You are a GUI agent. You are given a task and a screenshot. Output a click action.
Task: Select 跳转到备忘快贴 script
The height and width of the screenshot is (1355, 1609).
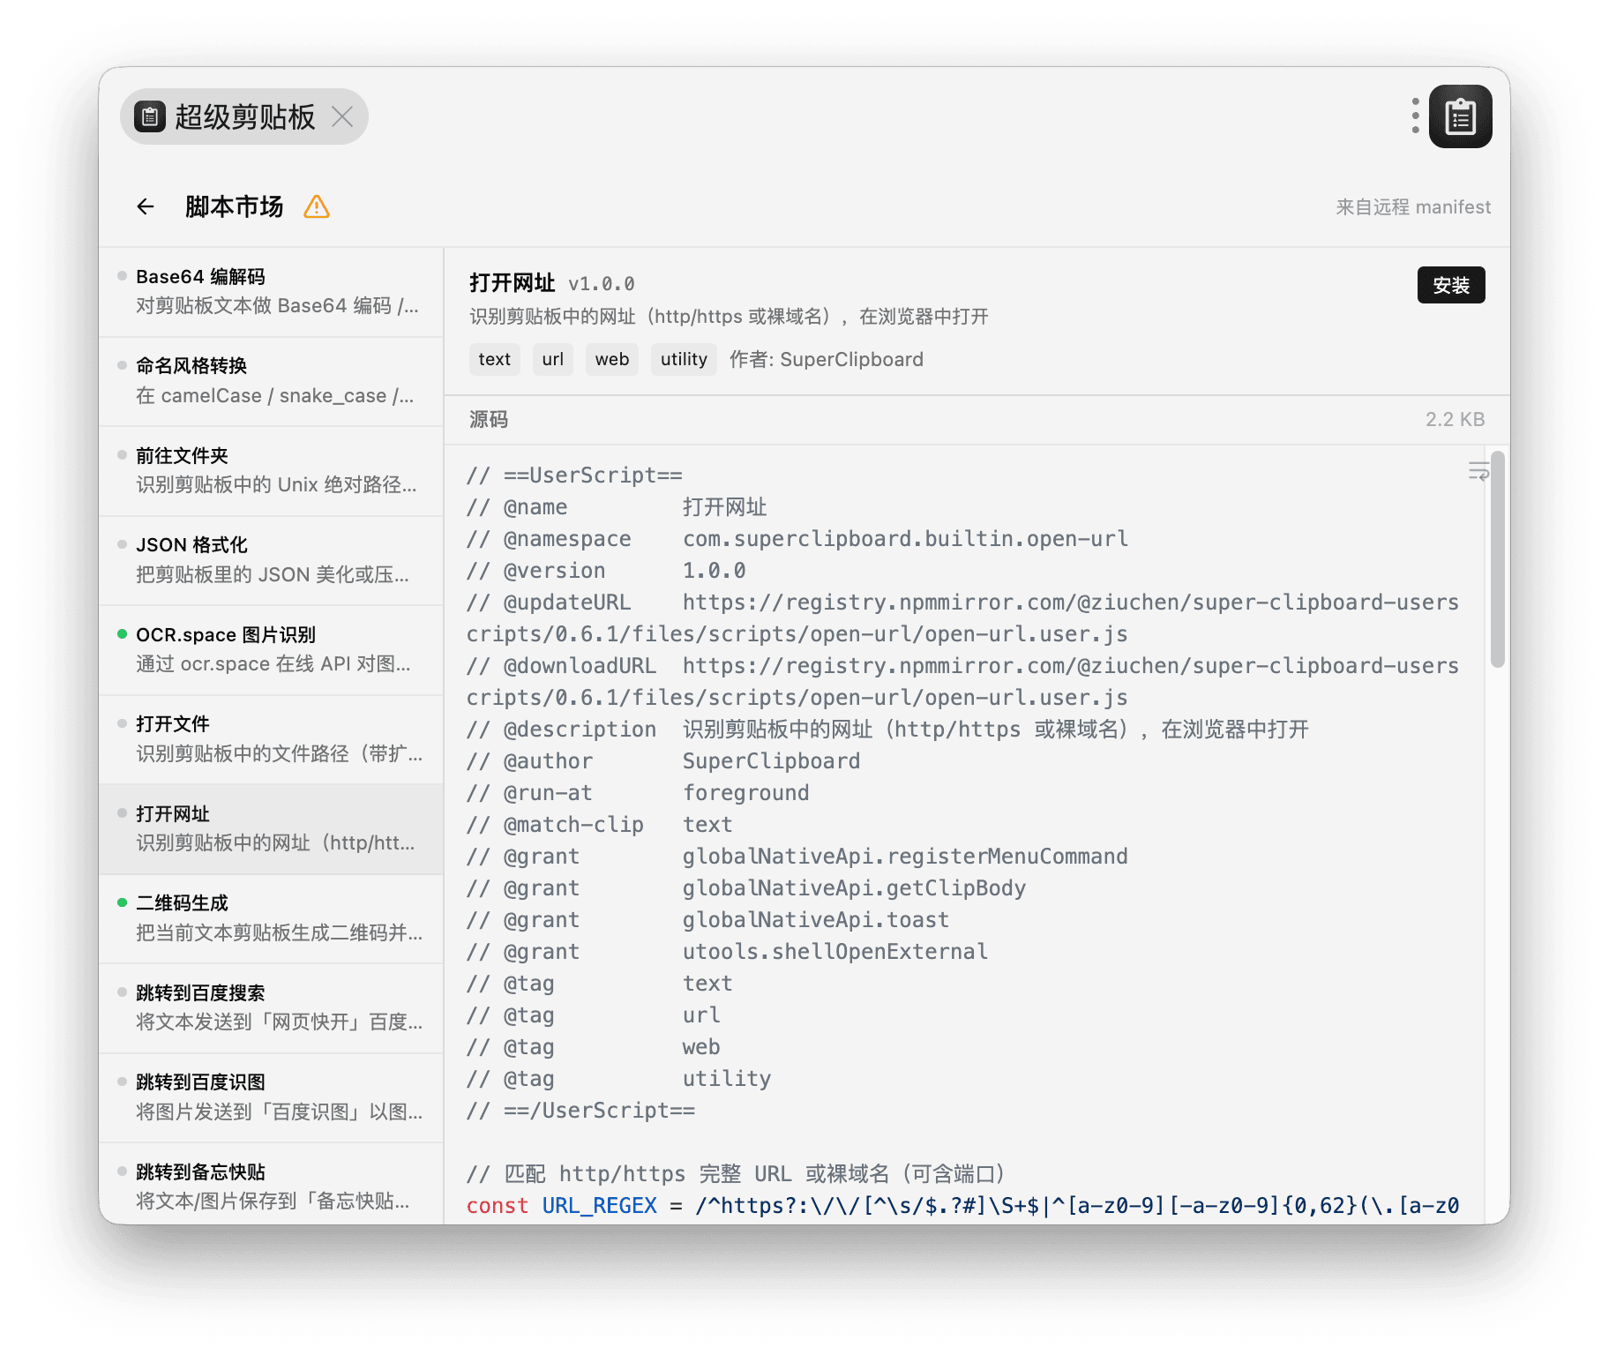[x=271, y=1185]
